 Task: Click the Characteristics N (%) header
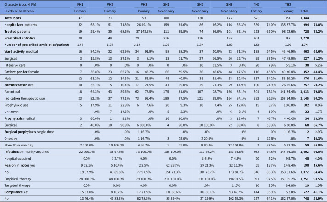click(20, 4)
